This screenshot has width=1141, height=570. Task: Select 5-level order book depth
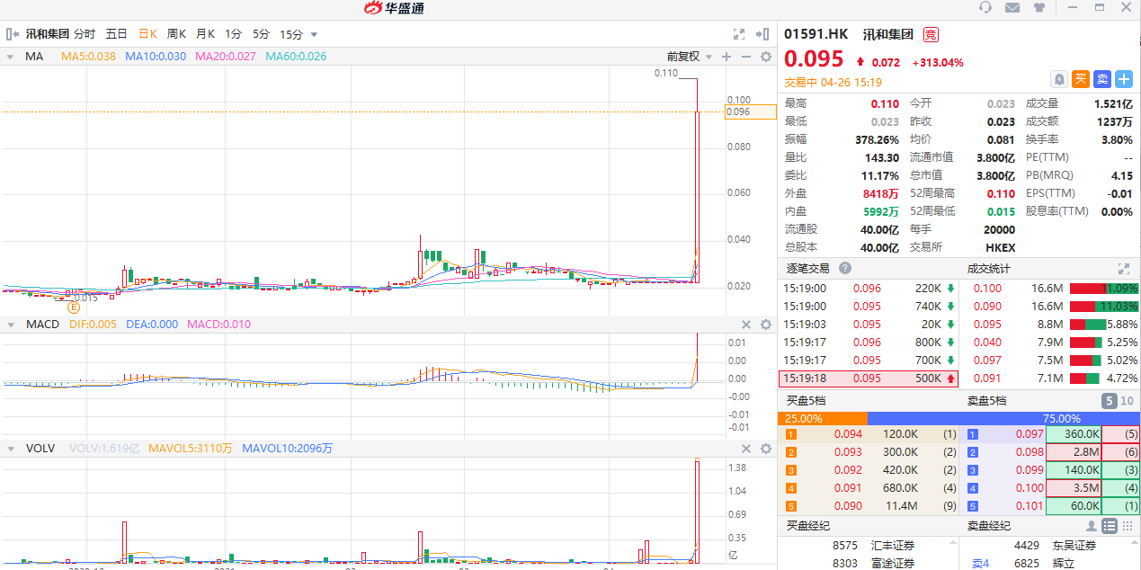(1110, 401)
